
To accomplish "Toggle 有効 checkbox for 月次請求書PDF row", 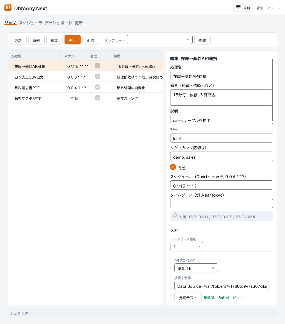I will tap(98, 87).
